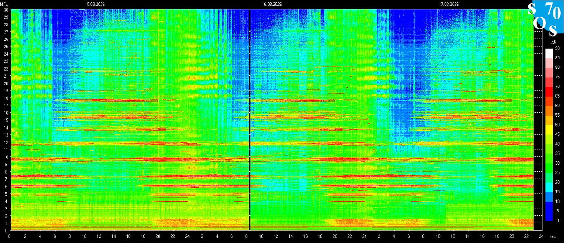Click the дБ unit label above color scale
The height and width of the screenshot is (243, 564).
[552, 42]
